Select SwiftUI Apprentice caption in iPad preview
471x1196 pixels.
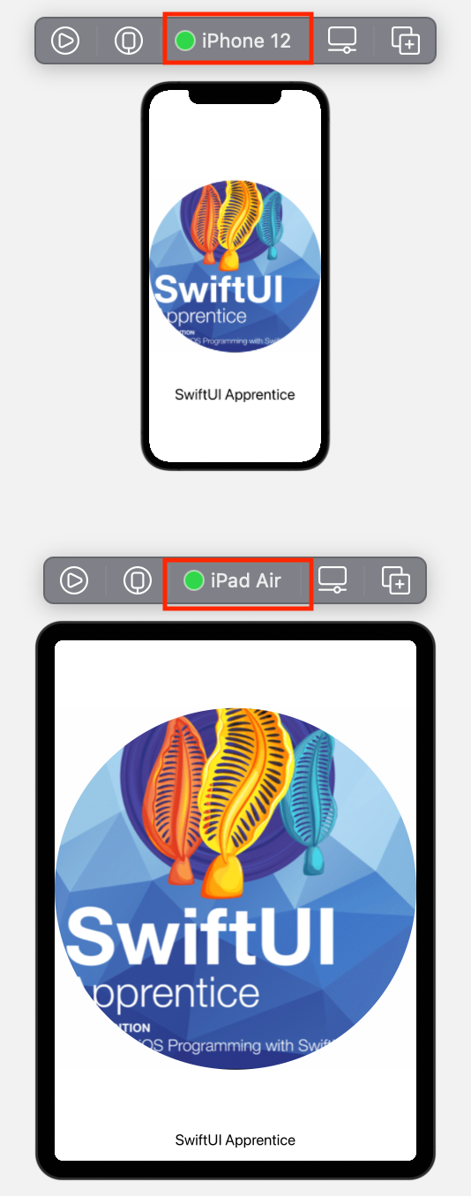pyautogui.click(x=235, y=1140)
